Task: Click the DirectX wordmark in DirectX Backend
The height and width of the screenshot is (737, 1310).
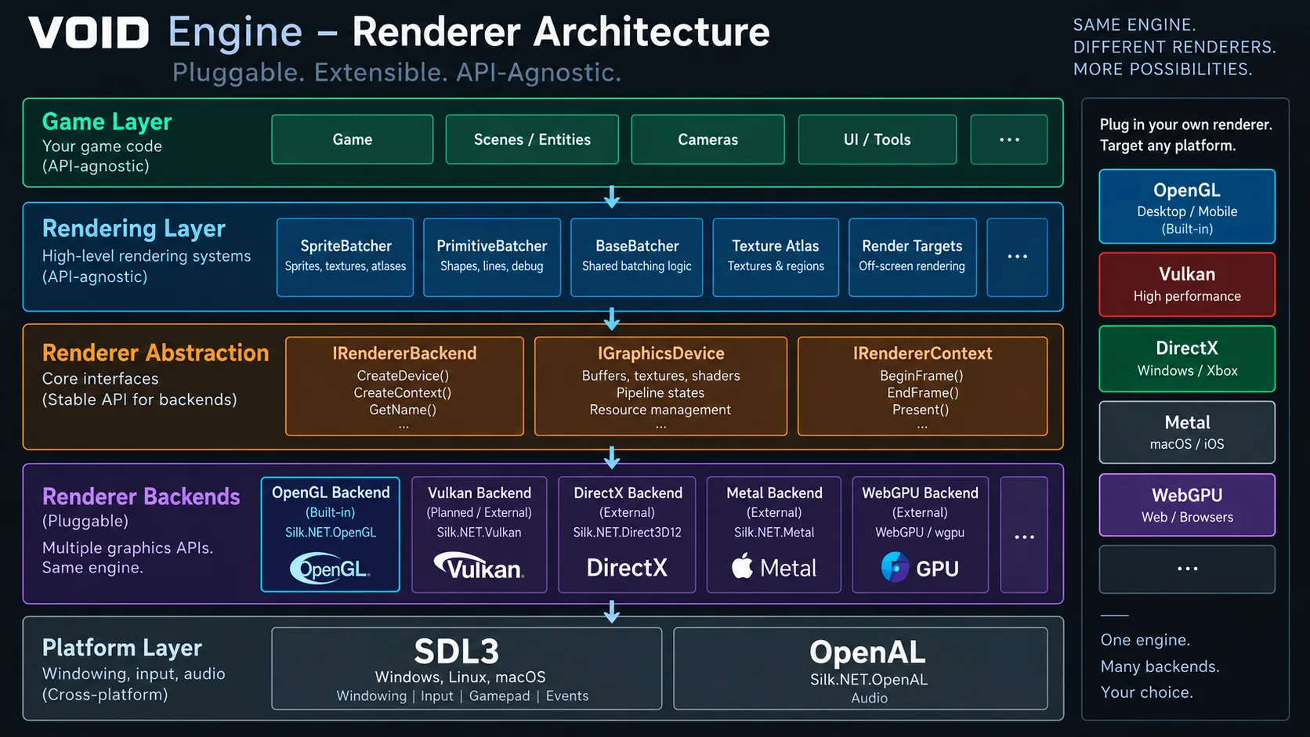Action: (627, 567)
